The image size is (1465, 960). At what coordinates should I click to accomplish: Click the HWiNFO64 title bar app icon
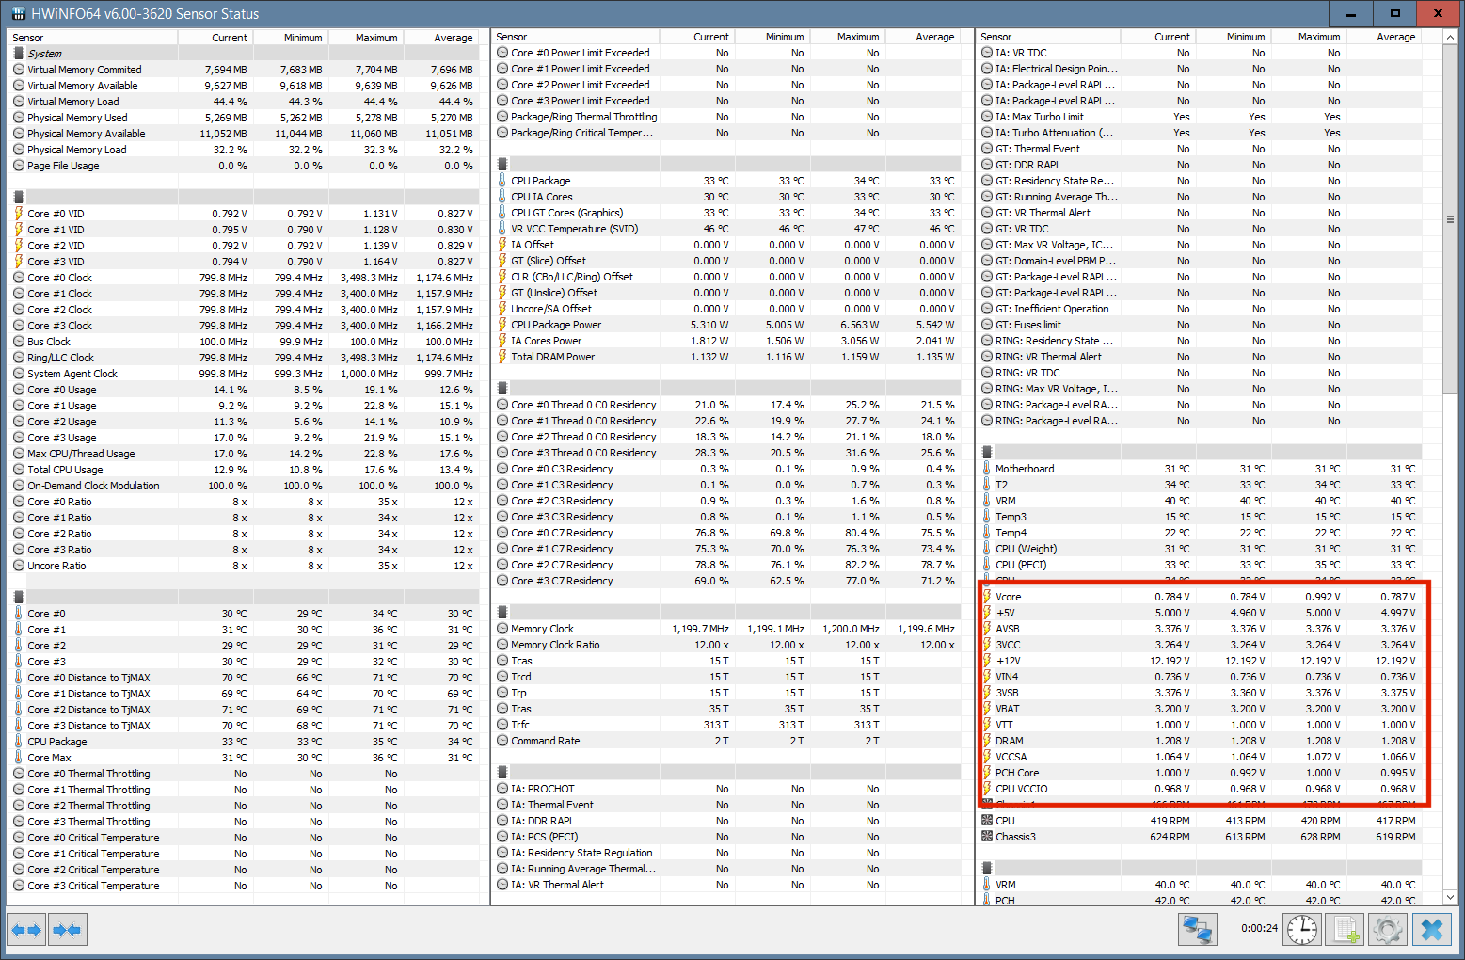18,13
